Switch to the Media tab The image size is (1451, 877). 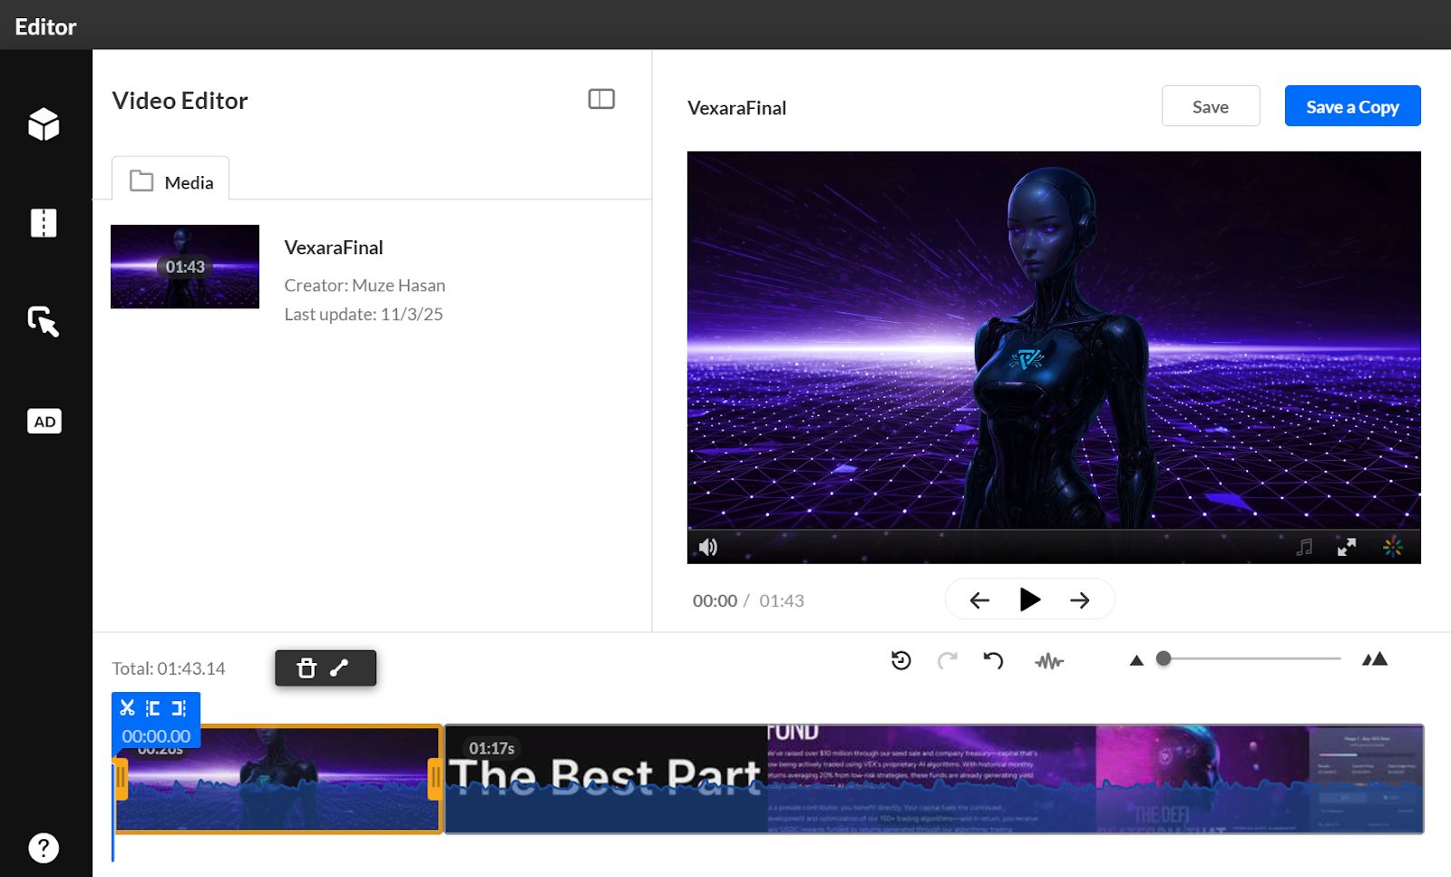170,179
